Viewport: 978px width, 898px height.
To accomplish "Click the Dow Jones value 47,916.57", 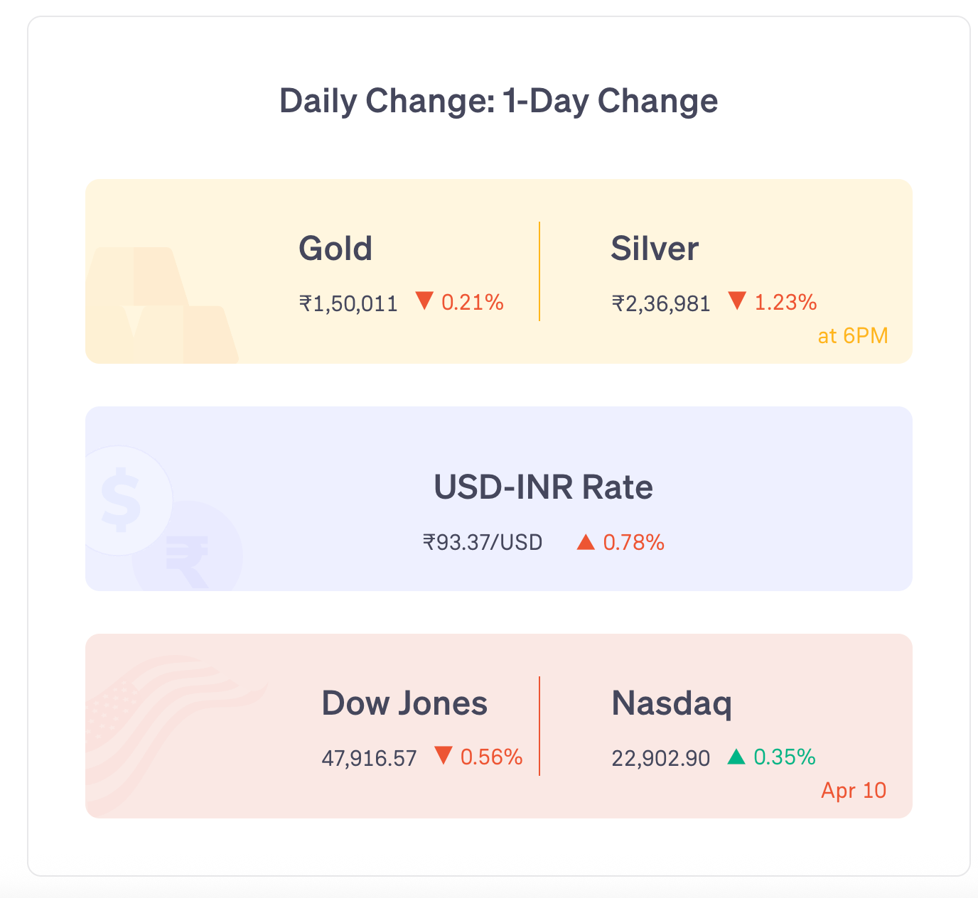I will pos(369,758).
